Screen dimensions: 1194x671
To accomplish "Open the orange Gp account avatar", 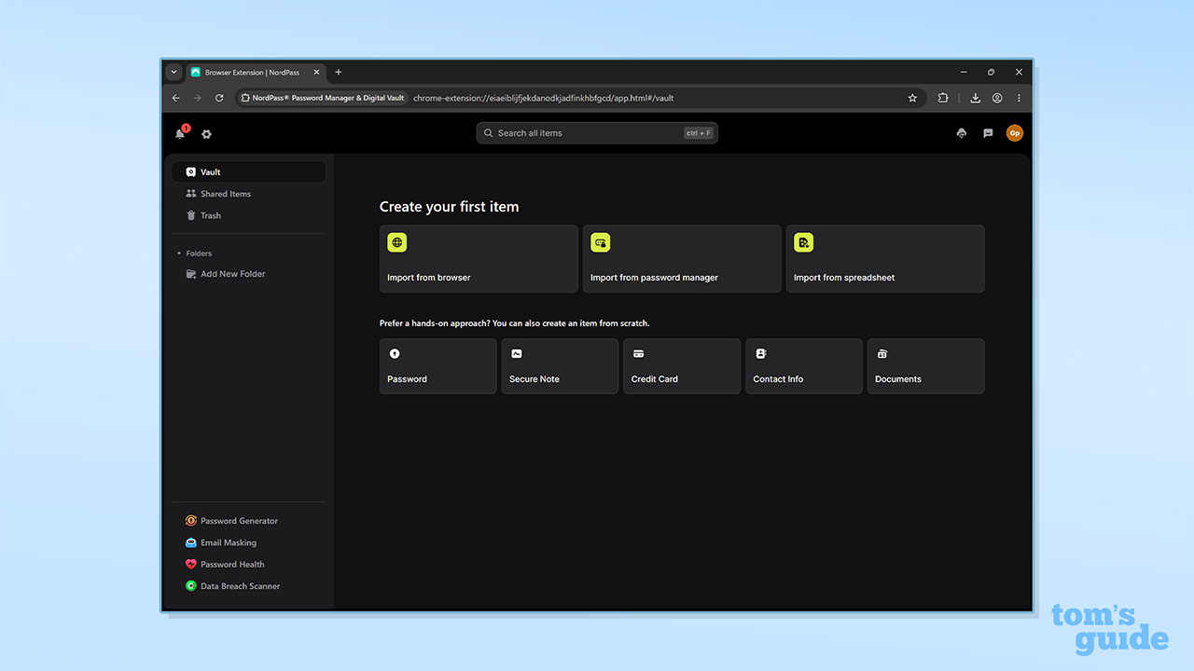I will (1014, 133).
